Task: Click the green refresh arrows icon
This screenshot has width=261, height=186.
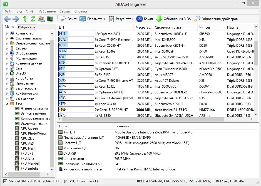Action: click(33, 19)
